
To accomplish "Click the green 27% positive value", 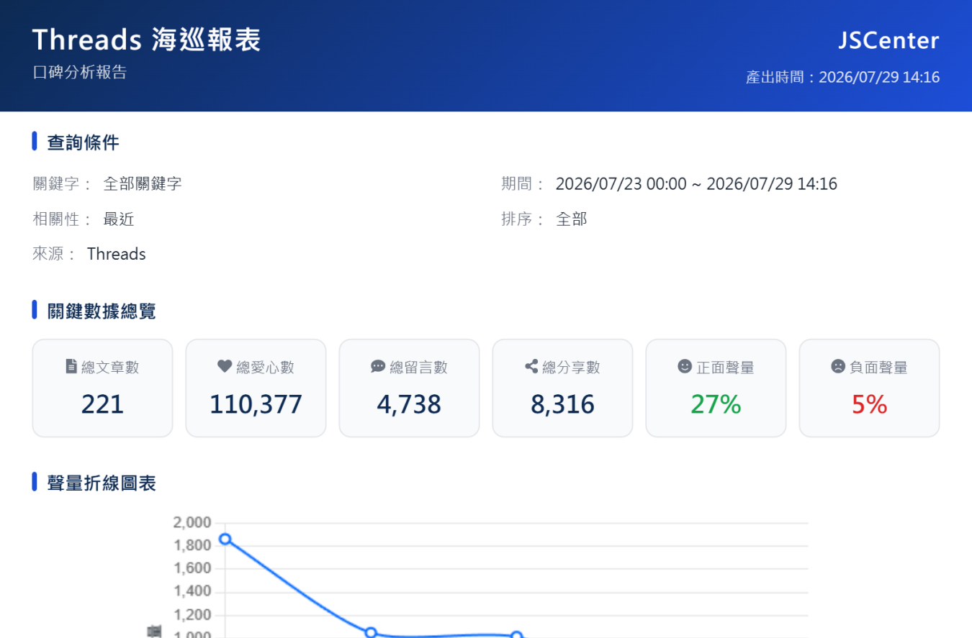I will 716,405.
